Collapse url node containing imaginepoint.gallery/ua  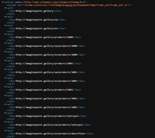click(5, 17)
